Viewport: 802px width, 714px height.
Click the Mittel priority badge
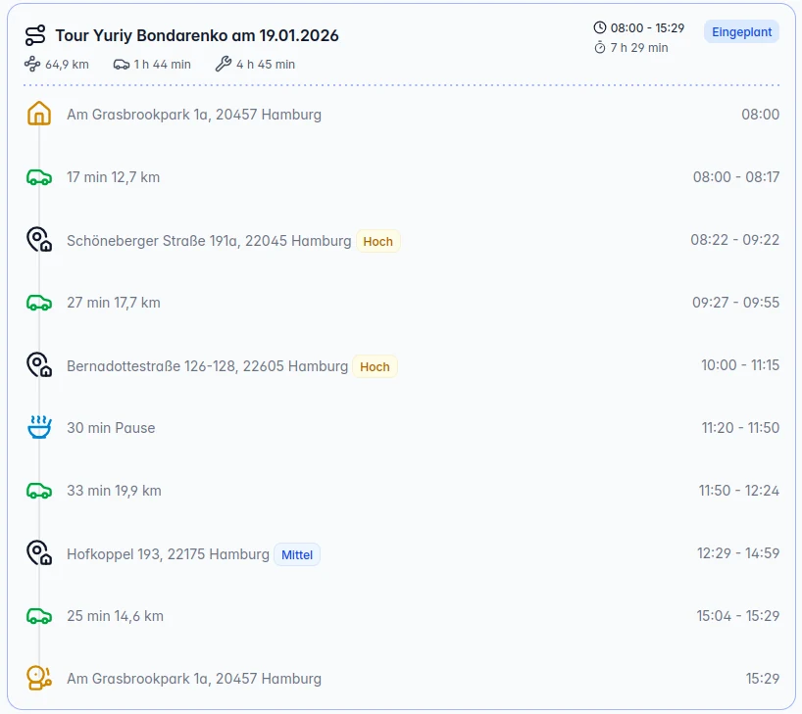tap(297, 554)
